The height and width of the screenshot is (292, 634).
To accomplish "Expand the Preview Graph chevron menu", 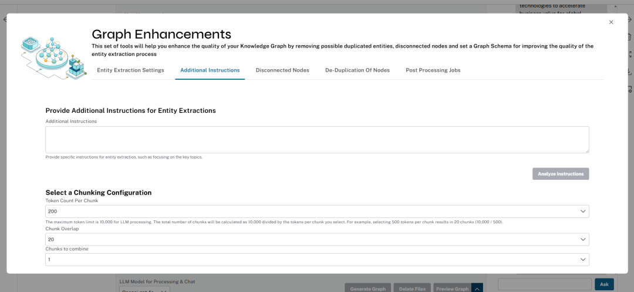I will (477, 288).
